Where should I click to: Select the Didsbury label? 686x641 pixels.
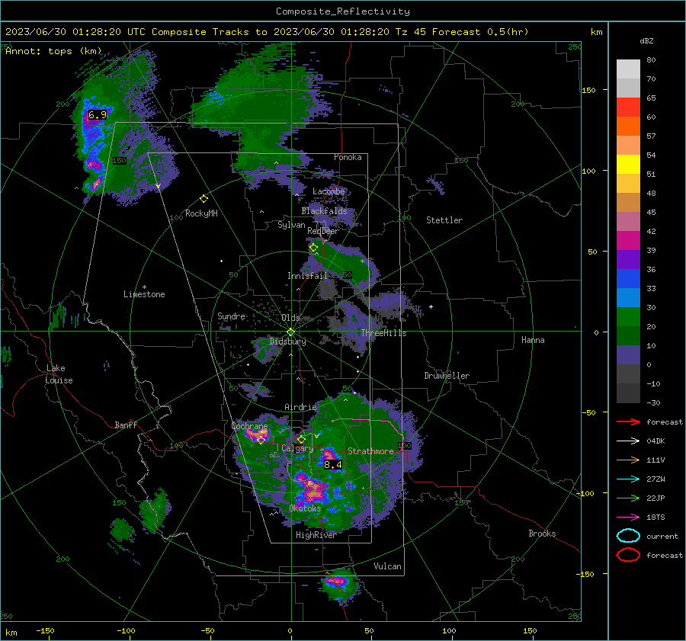click(x=287, y=341)
